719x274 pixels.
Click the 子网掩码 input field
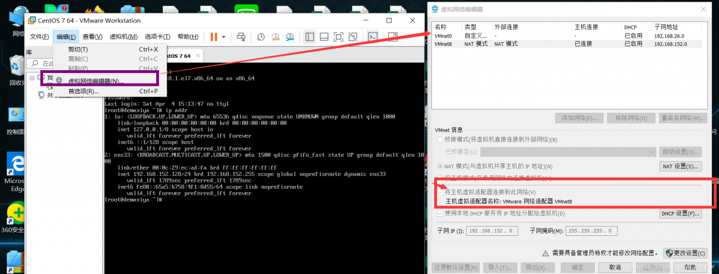tap(592, 231)
